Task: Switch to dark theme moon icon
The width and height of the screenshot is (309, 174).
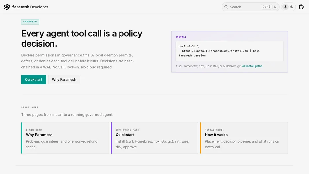Action: pyautogui.click(x=292, y=7)
